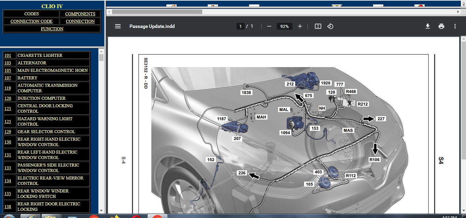The width and height of the screenshot is (466, 218).
Task: Select REAR LEFT-HAND ELECTRIC WINDOW CONTROL text
Action: (x=47, y=155)
